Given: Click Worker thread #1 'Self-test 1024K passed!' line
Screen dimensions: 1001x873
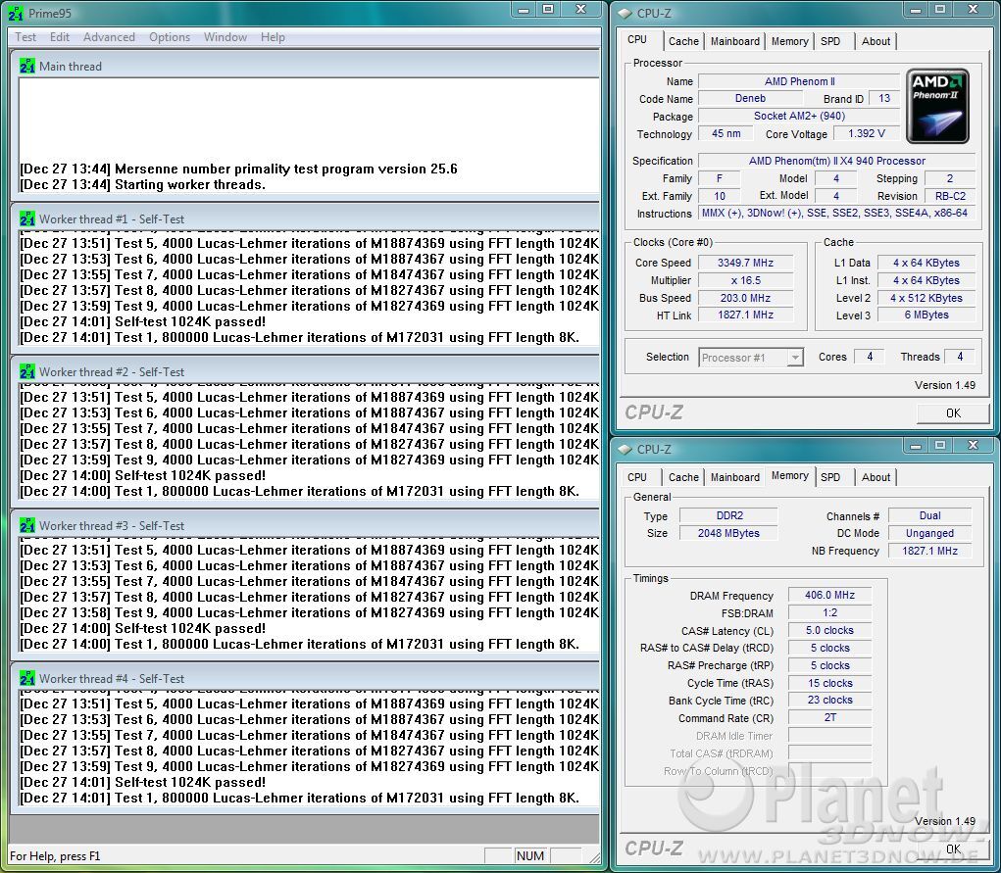Looking at the screenshot, I should [x=143, y=321].
